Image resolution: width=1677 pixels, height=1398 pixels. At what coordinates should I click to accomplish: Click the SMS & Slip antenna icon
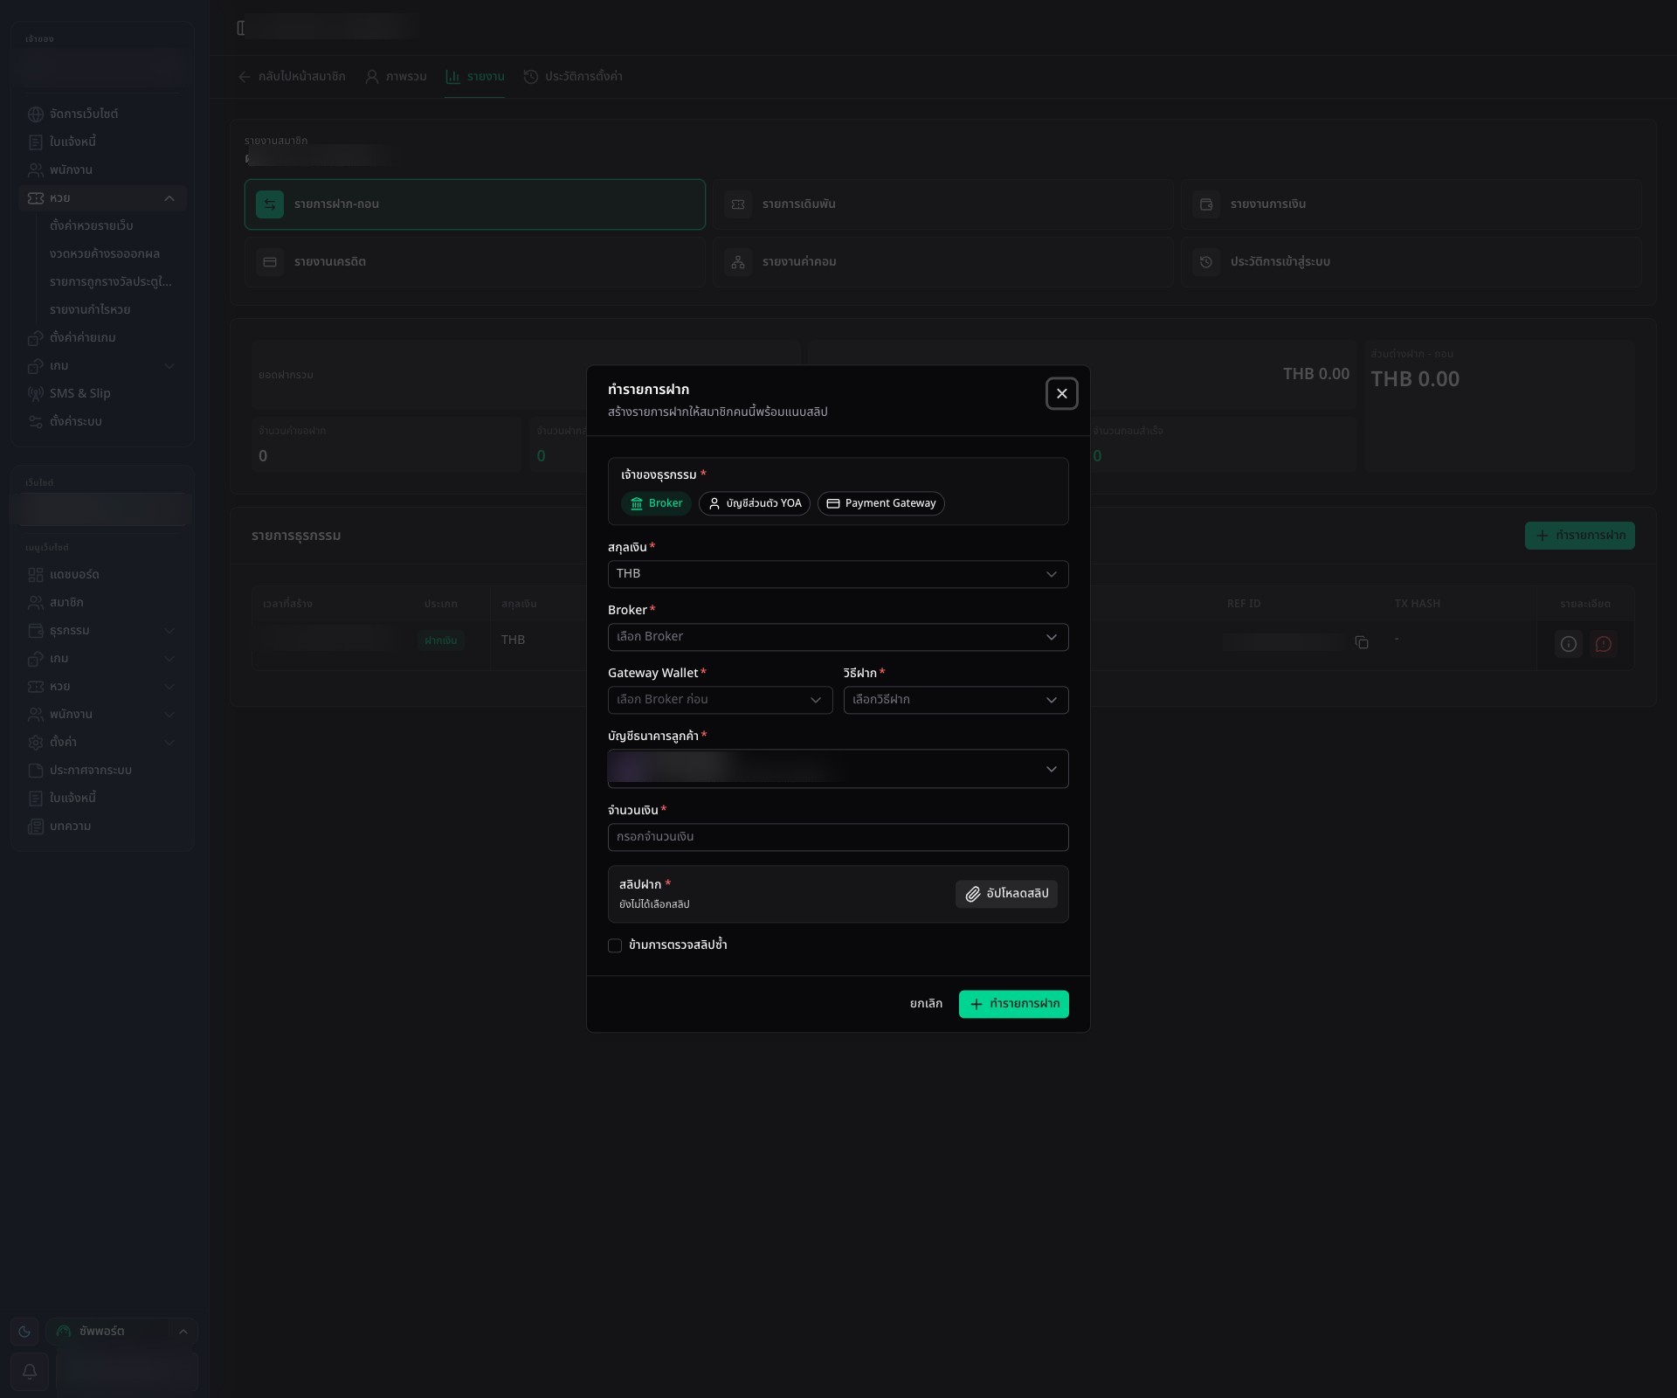pos(36,394)
